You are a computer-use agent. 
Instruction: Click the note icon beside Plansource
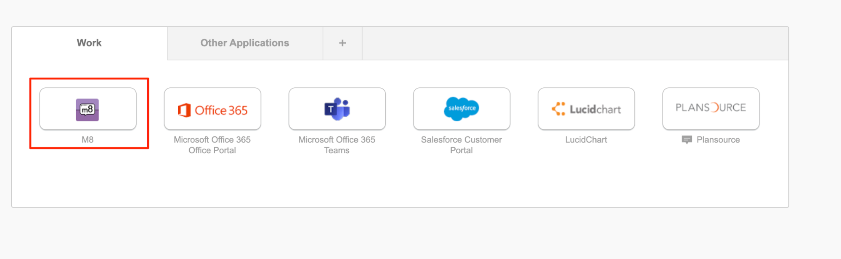687,140
